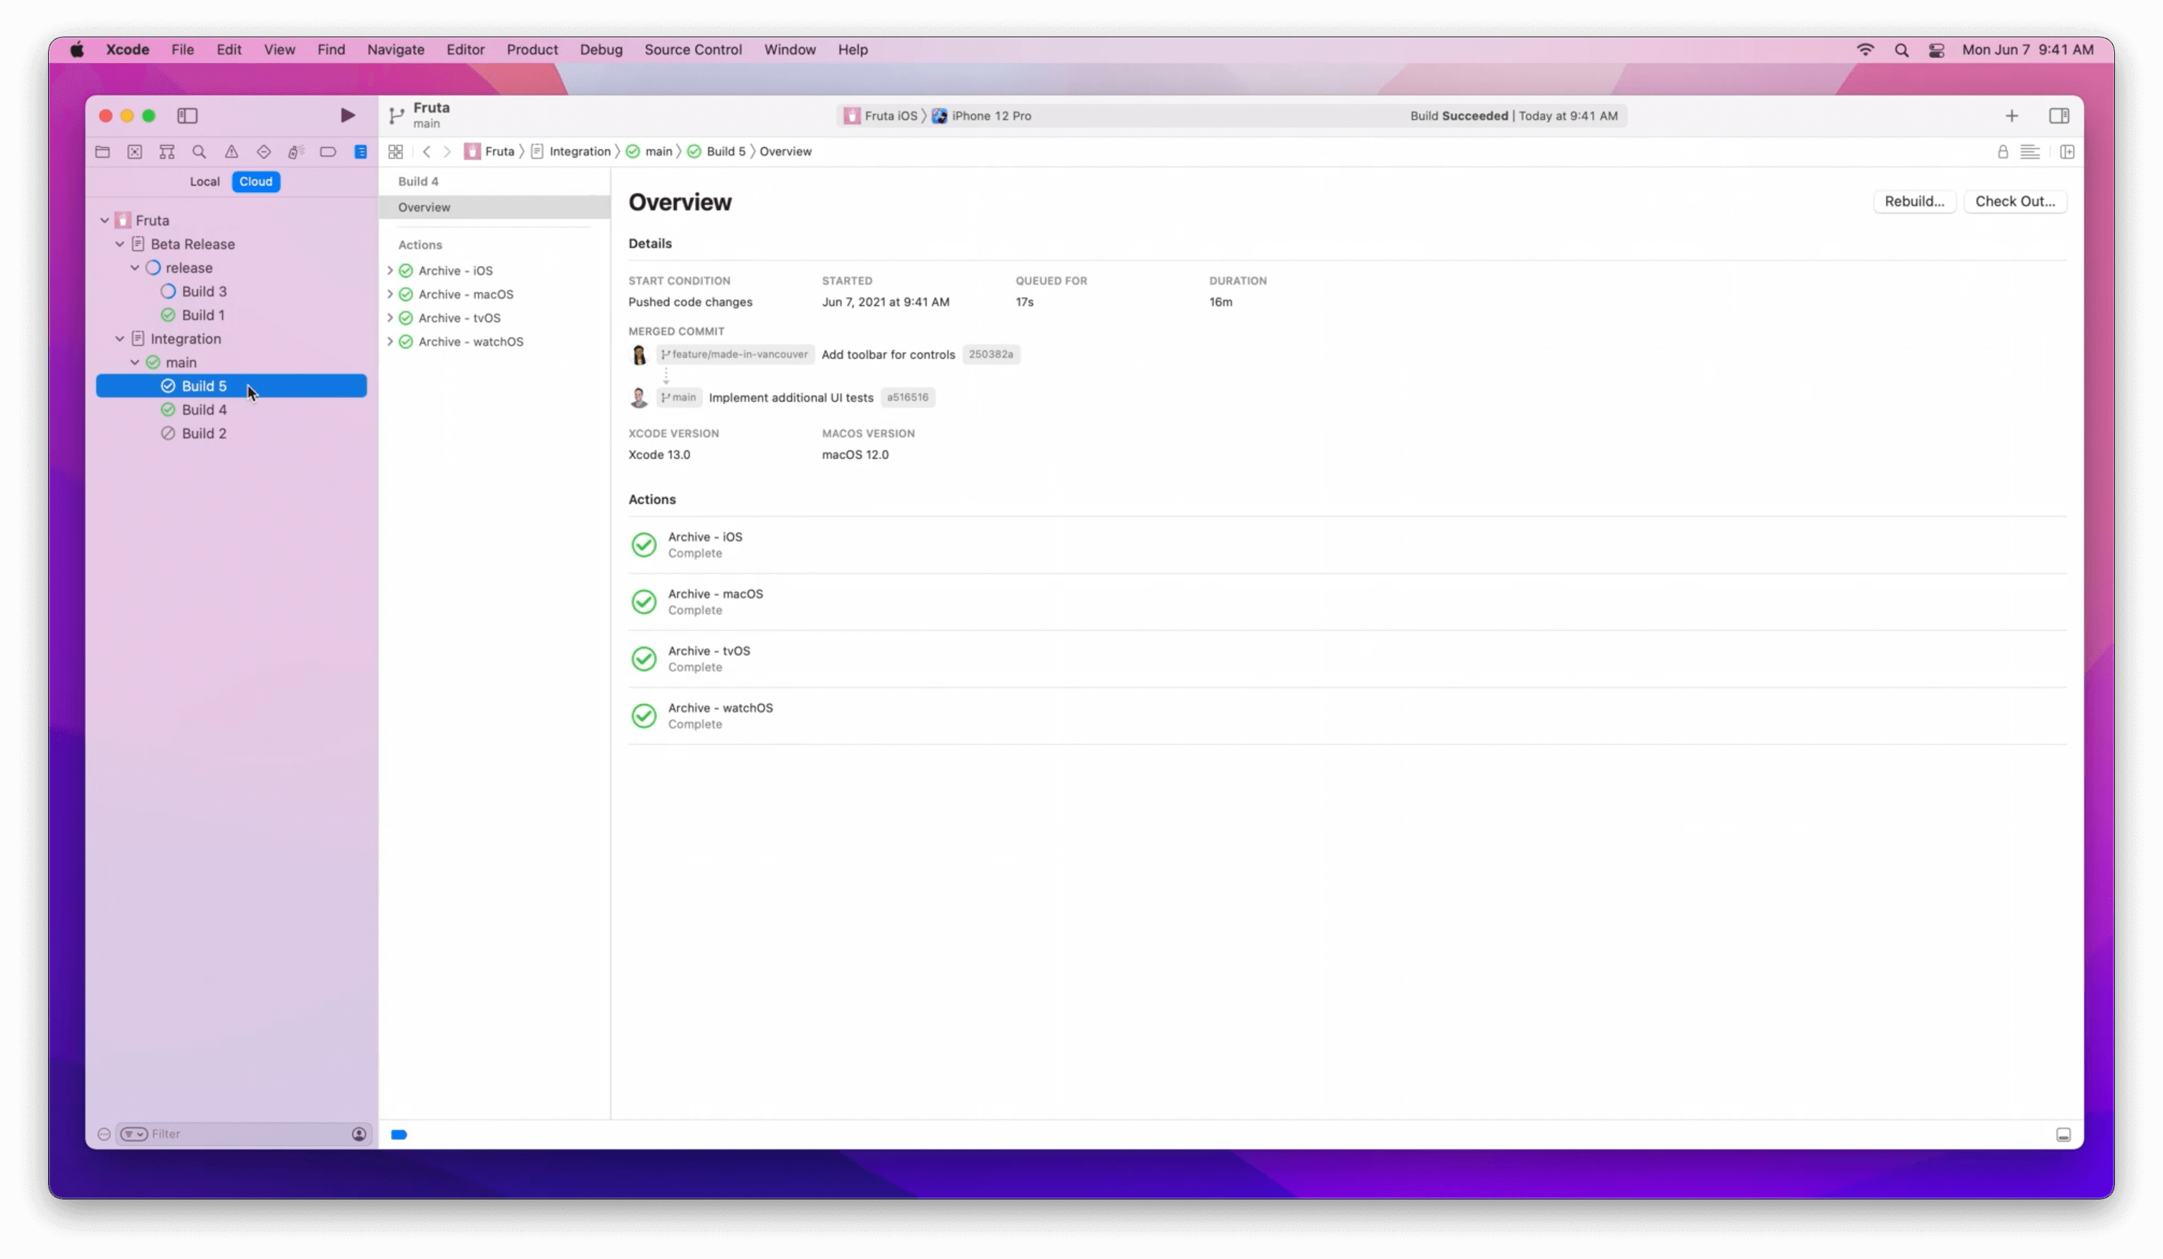Add editor on right icon
2163x1259 pixels.
2067,152
